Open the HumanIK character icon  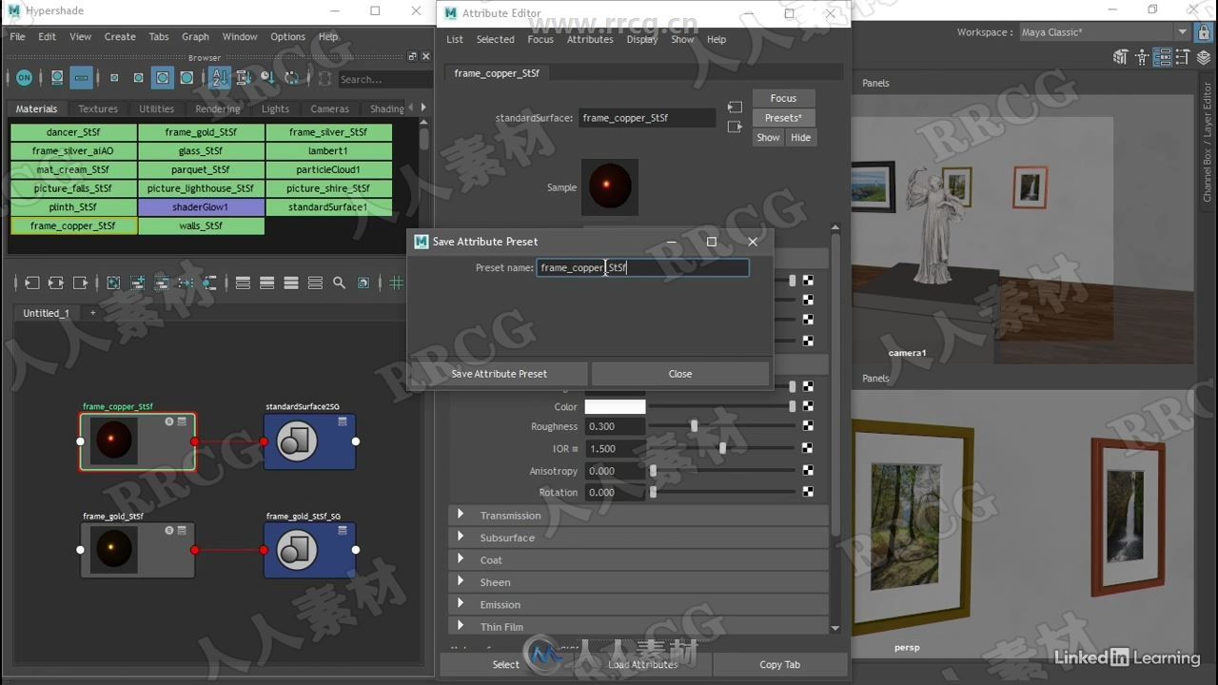[1142, 57]
